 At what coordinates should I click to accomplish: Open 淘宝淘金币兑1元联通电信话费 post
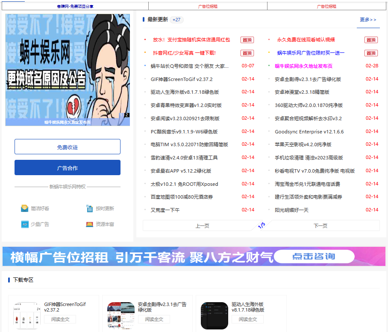tap(307, 184)
